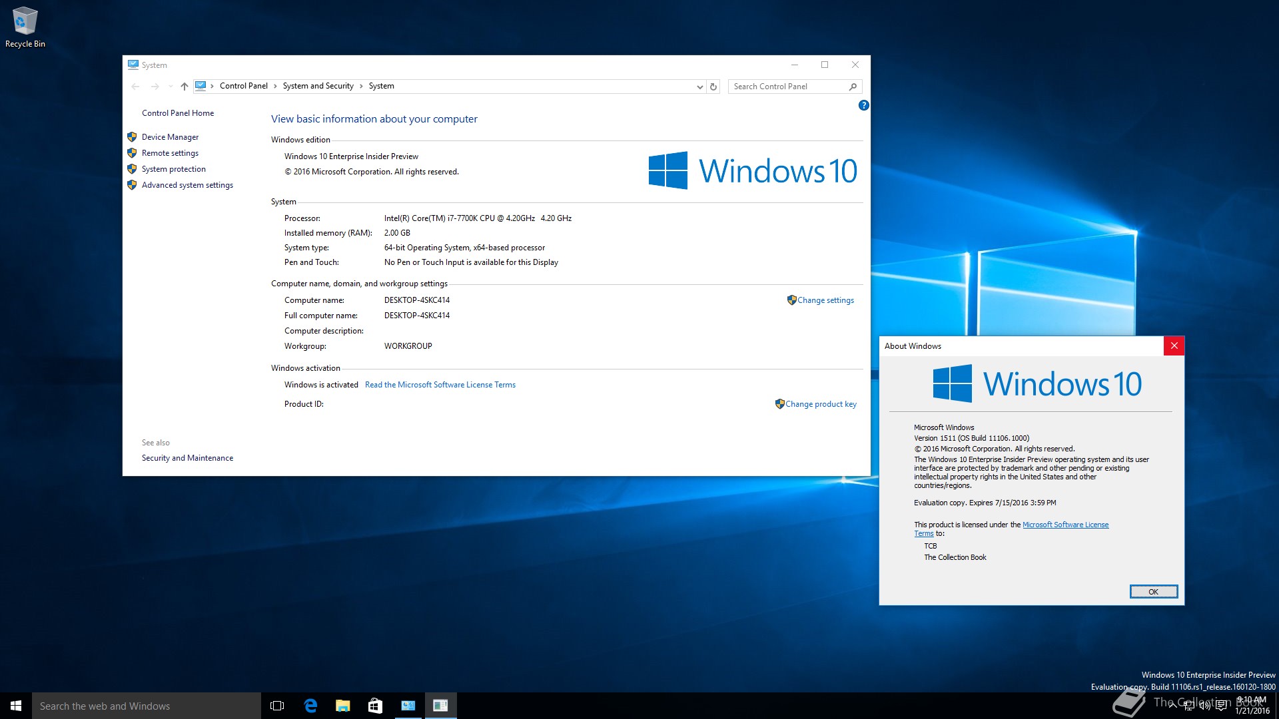Image resolution: width=1279 pixels, height=719 pixels.
Task: Open network icon in system tray
Action: pyautogui.click(x=1189, y=706)
